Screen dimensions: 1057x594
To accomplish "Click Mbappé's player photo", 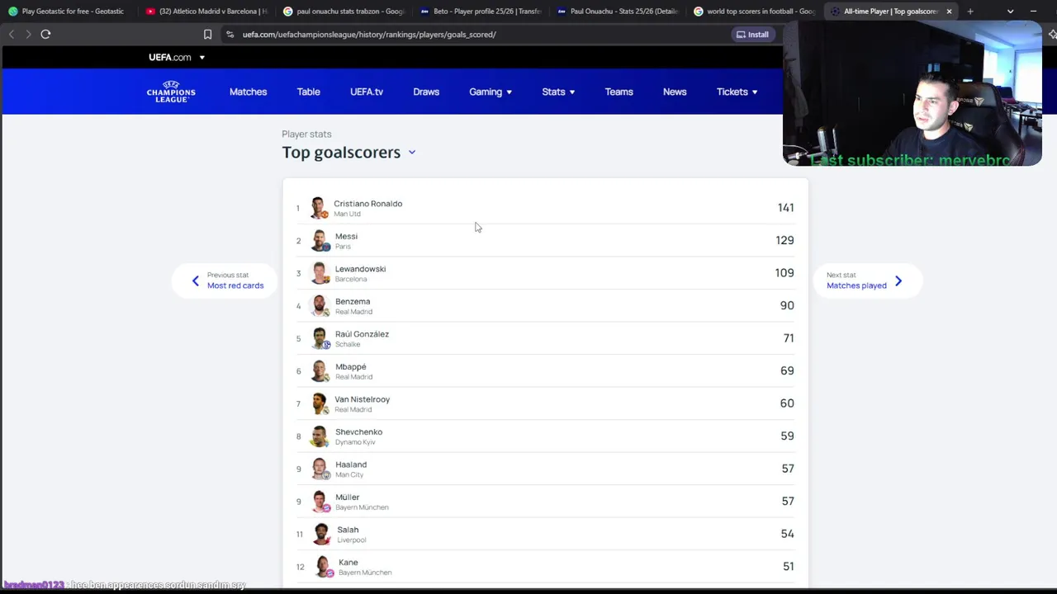I will [x=320, y=371].
